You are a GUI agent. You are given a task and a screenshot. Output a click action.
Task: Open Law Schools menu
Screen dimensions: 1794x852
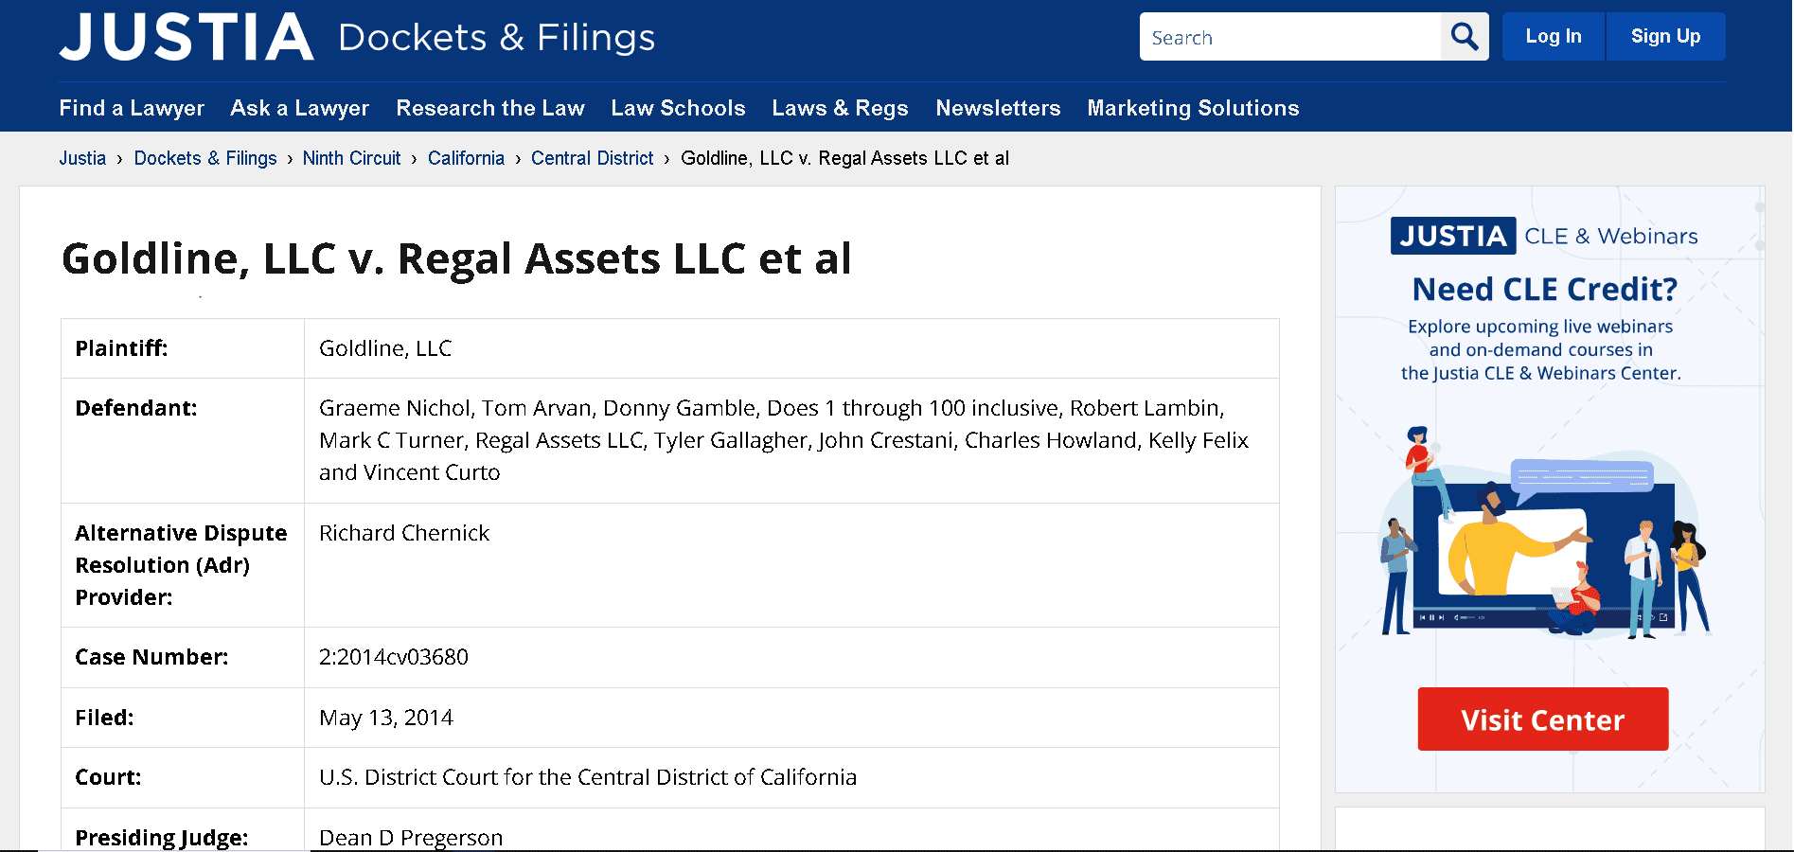pyautogui.click(x=678, y=108)
